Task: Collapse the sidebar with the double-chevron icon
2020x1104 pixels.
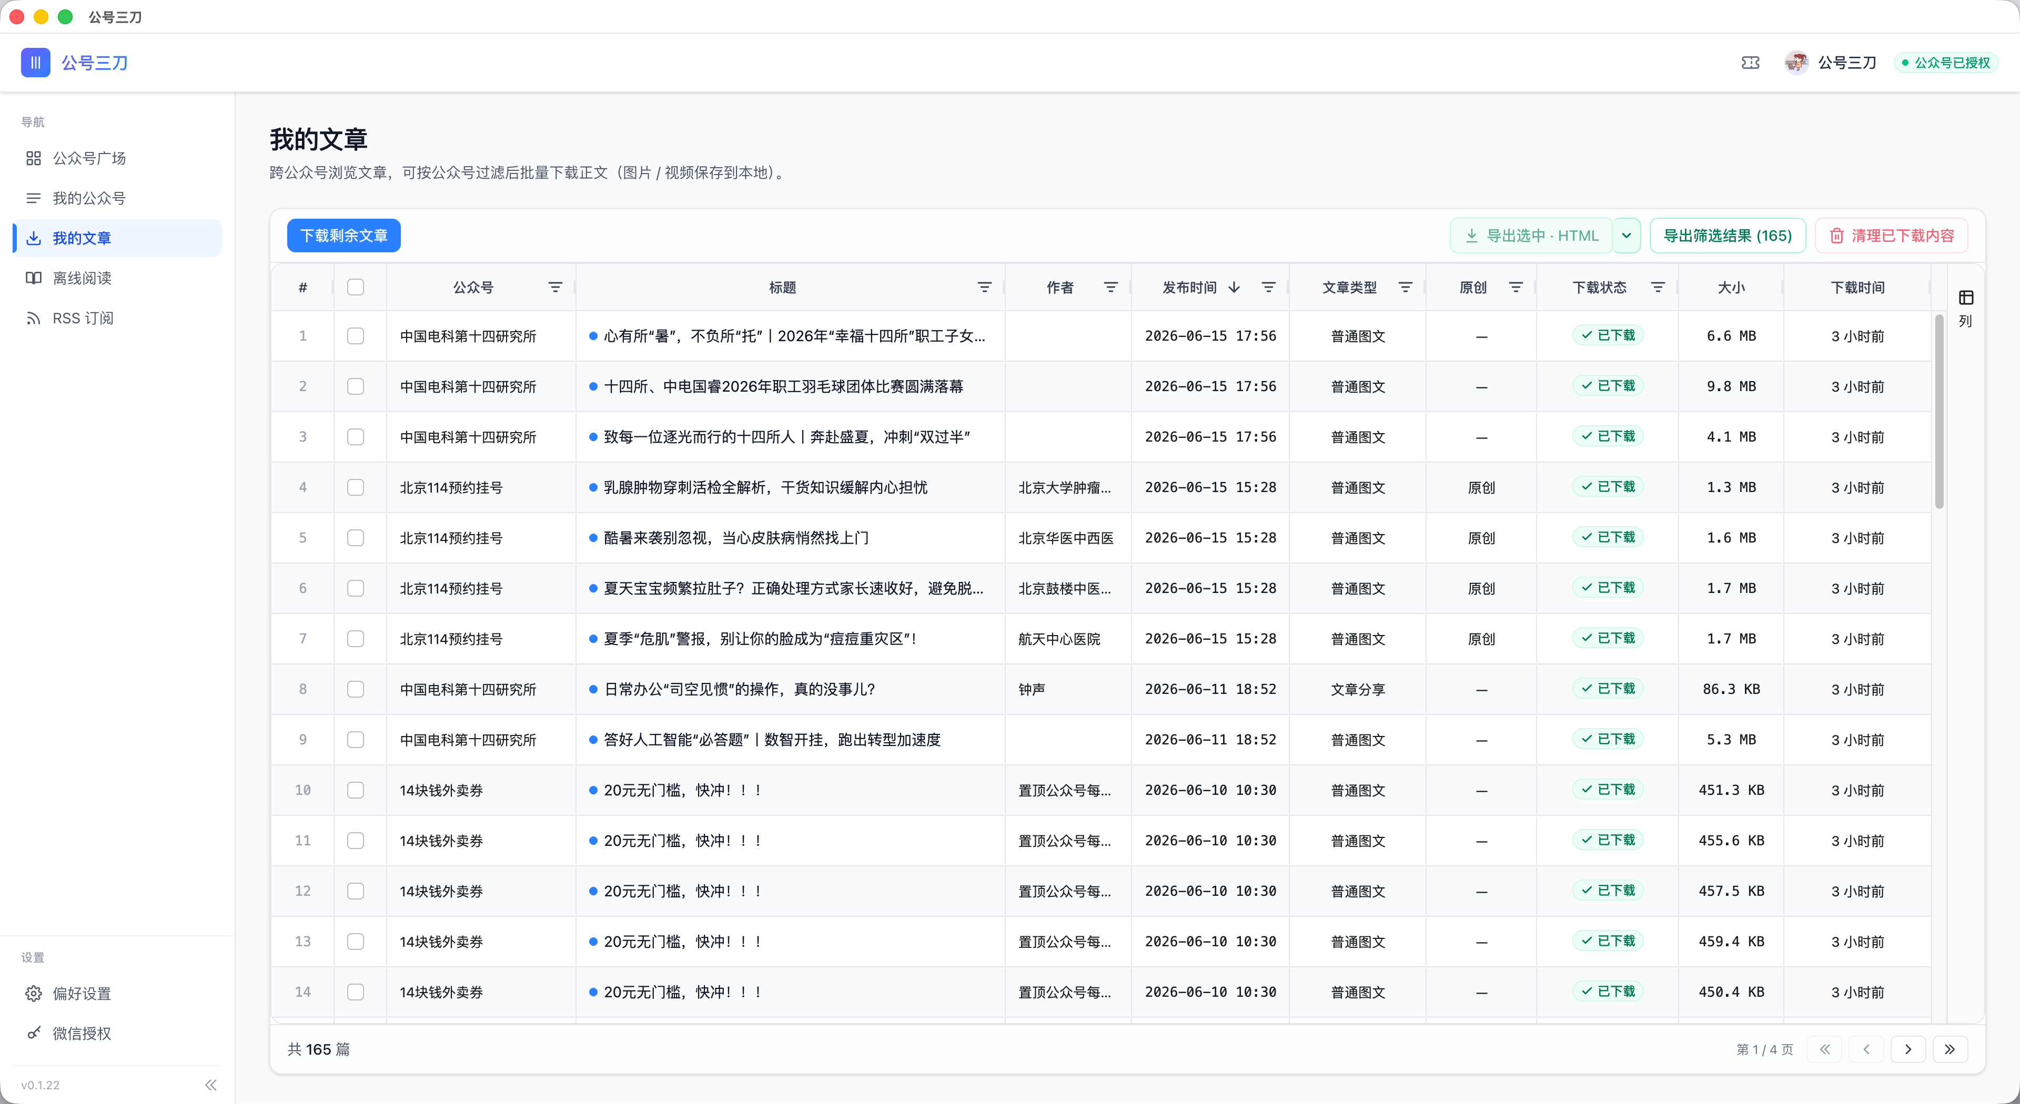Action: tap(210, 1085)
